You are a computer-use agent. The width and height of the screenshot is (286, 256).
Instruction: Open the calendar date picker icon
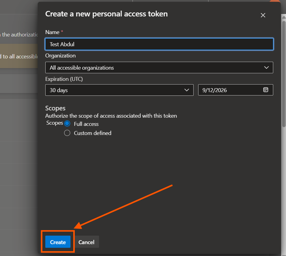[x=266, y=90]
